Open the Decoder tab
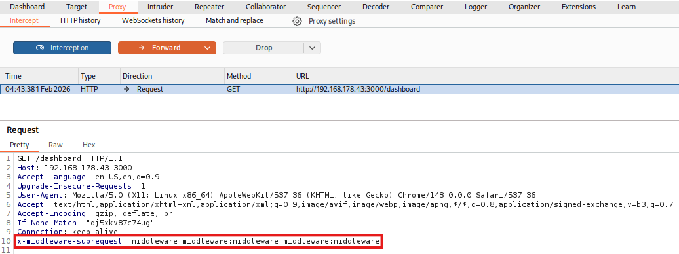 (376, 7)
